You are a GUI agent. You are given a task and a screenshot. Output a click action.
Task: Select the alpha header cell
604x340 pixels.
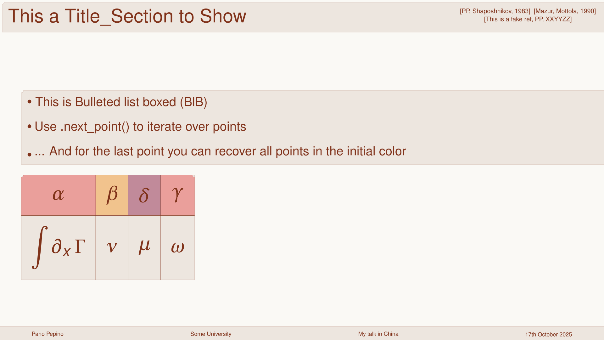point(59,195)
